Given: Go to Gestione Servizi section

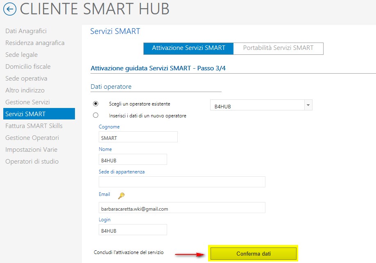Looking at the screenshot, I should pyautogui.click(x=27, y=102).
